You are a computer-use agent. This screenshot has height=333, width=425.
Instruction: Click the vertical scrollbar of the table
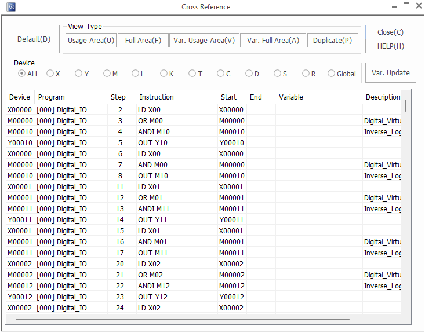click(406, 106)
